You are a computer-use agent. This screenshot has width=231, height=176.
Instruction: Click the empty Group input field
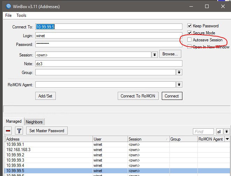106,72
